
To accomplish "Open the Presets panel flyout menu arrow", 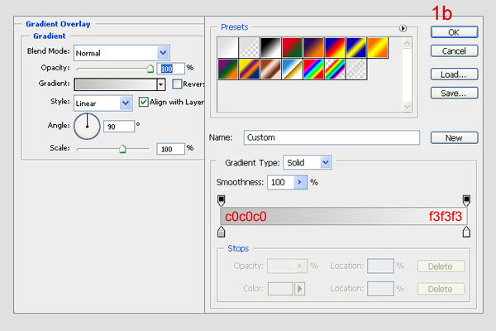I will click(403, 28).
